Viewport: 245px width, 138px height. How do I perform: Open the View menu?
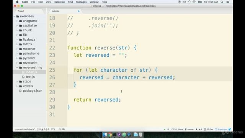49,2
